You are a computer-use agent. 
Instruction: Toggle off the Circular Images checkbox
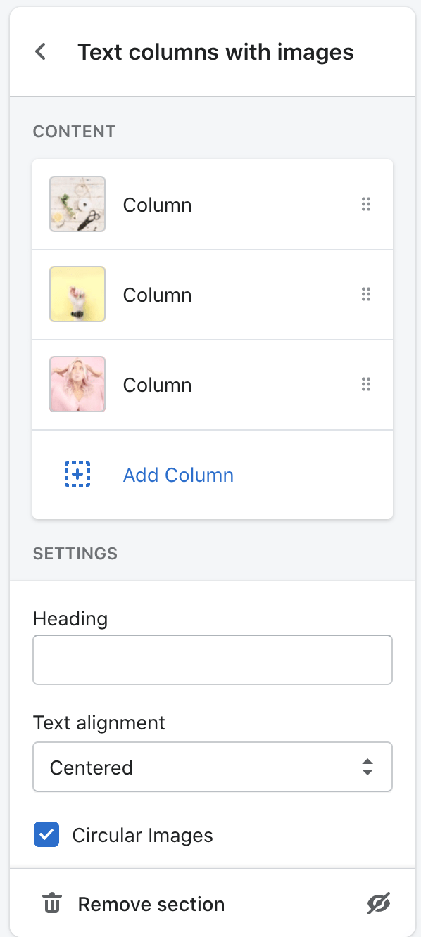[46, 835]
